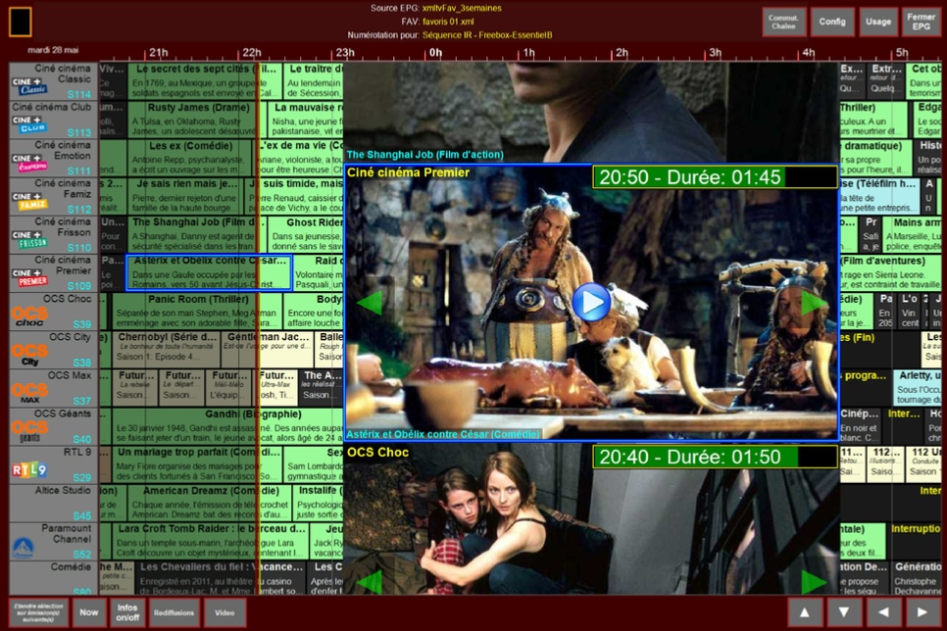
Task: Click left green arrow in OCS Choc preview
Action: click(x=370, y=582)
